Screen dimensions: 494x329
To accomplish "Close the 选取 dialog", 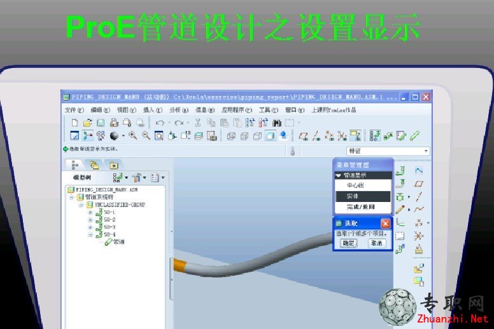I will [385, 224].
